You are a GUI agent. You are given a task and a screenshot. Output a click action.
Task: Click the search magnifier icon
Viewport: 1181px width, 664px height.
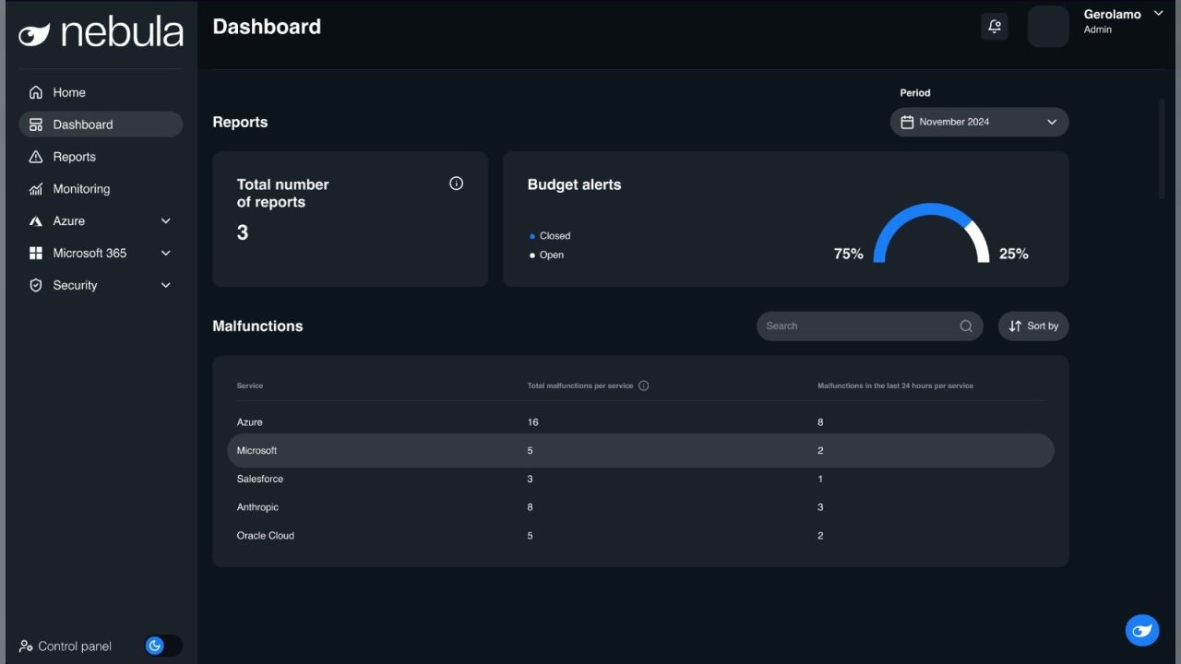(x=966, y=326)
